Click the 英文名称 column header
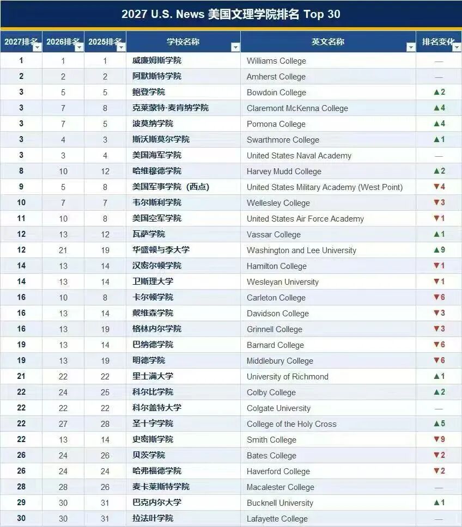462x527 pixels. (328, 42)
